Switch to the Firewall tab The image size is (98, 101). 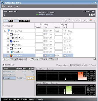pyautogui.click(x=53, y=59)
